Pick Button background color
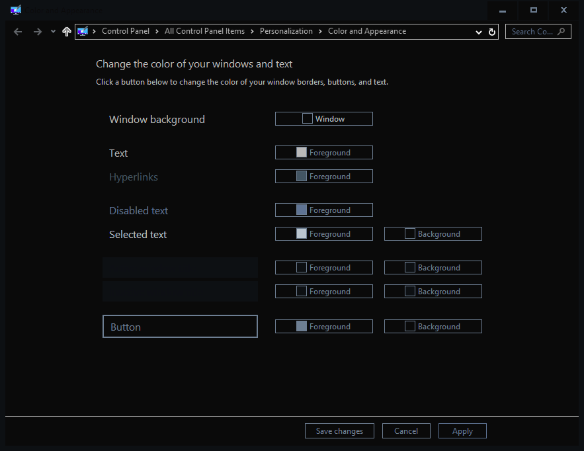The height and width of the screenshot is (451, 584). [433, 327]
